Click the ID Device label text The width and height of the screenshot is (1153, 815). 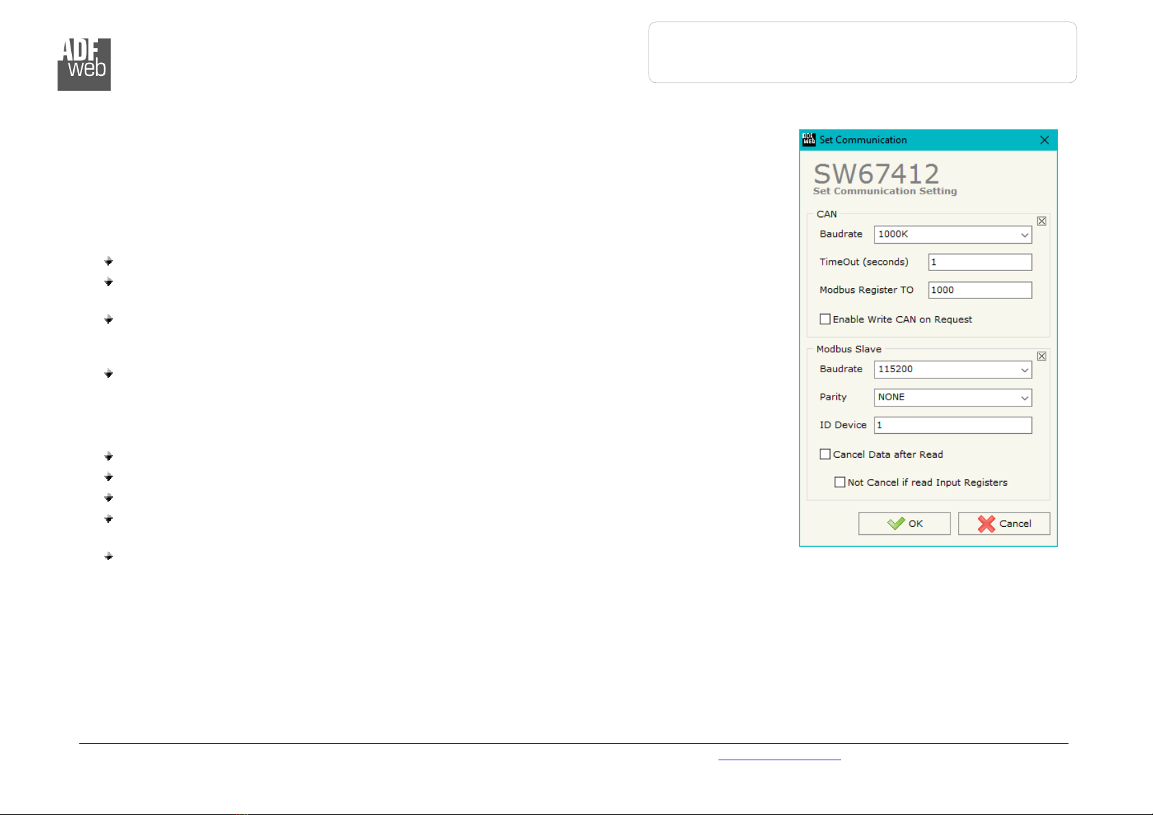pyautogui.click(x=843, y=425)
